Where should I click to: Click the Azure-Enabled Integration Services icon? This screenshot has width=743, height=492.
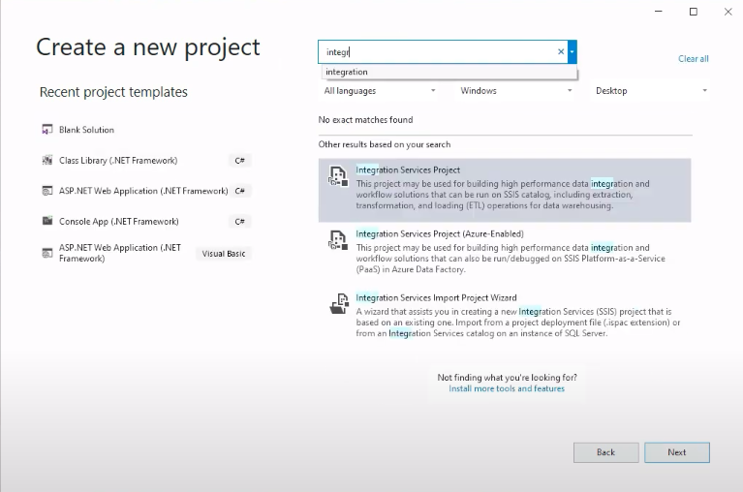(338, 240)
